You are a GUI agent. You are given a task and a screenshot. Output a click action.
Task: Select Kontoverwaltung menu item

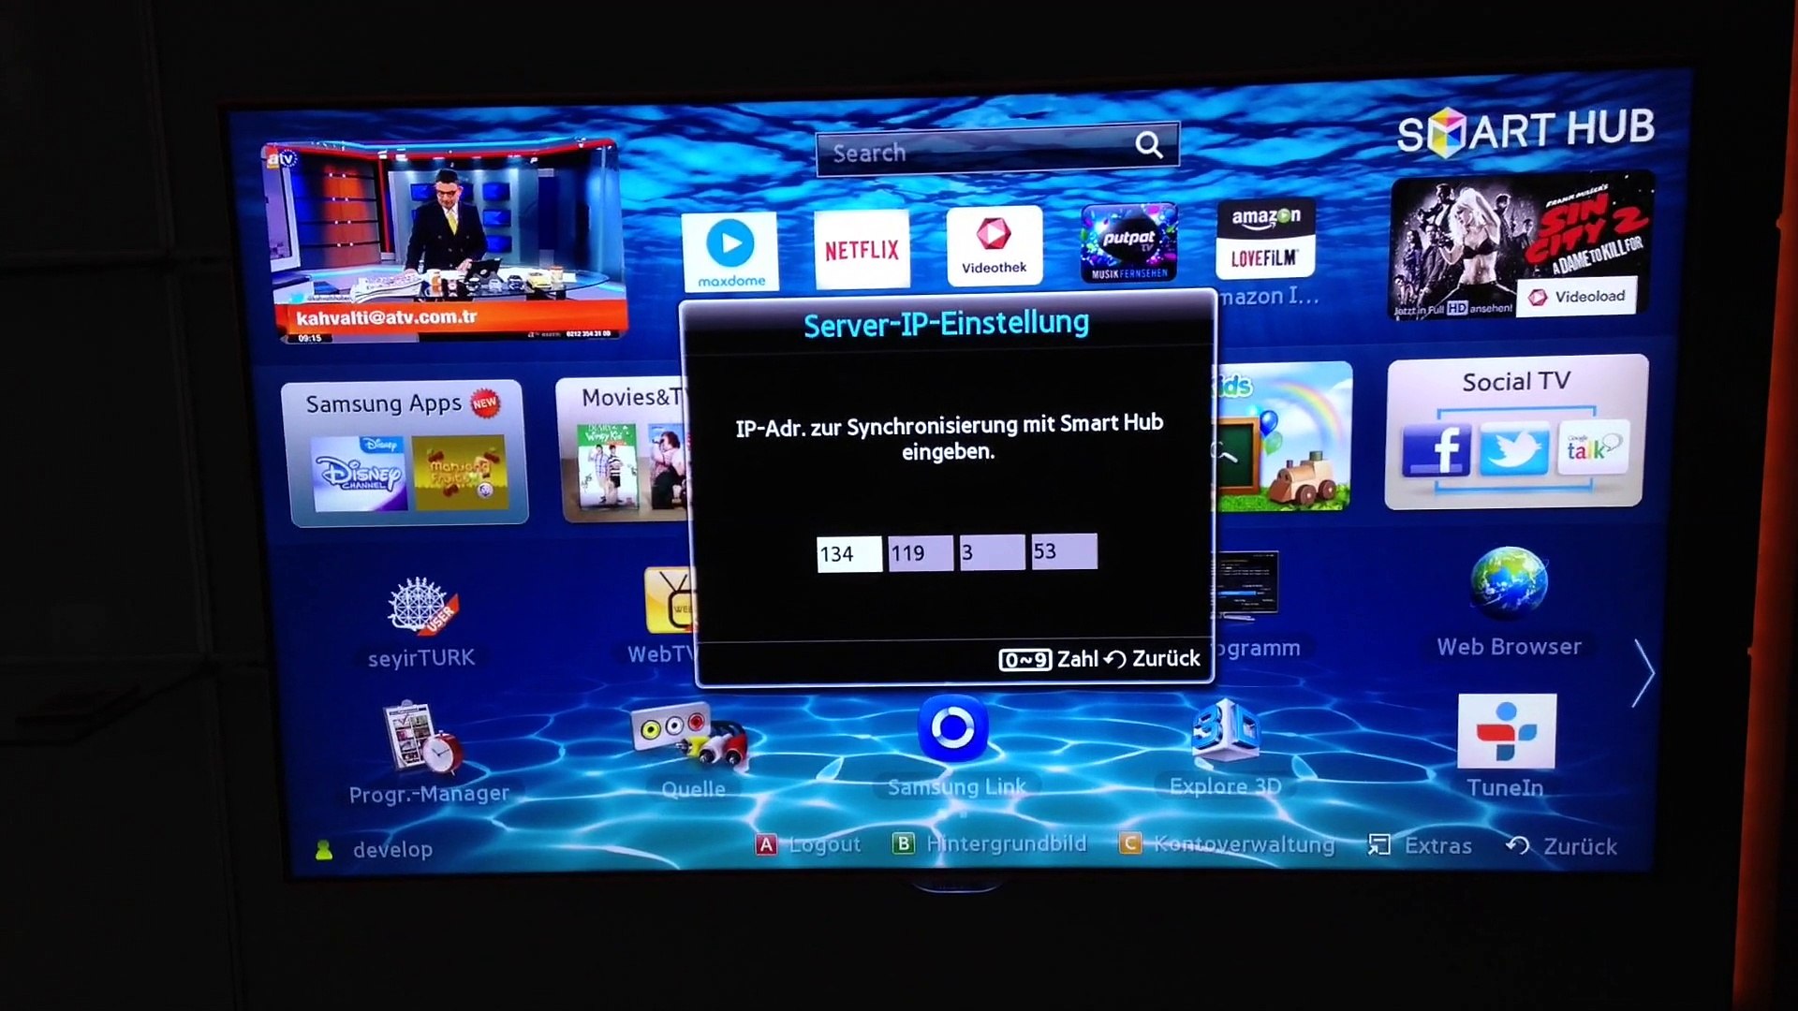click(1243, 845)
